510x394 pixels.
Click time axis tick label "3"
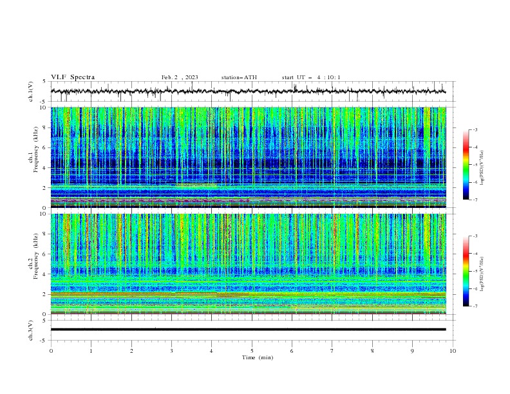click(171, 351)
